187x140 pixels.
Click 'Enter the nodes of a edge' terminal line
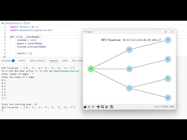tap(19, 77)
